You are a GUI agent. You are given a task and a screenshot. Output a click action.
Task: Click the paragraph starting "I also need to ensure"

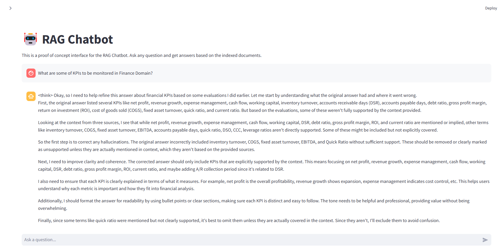[264, 185]
